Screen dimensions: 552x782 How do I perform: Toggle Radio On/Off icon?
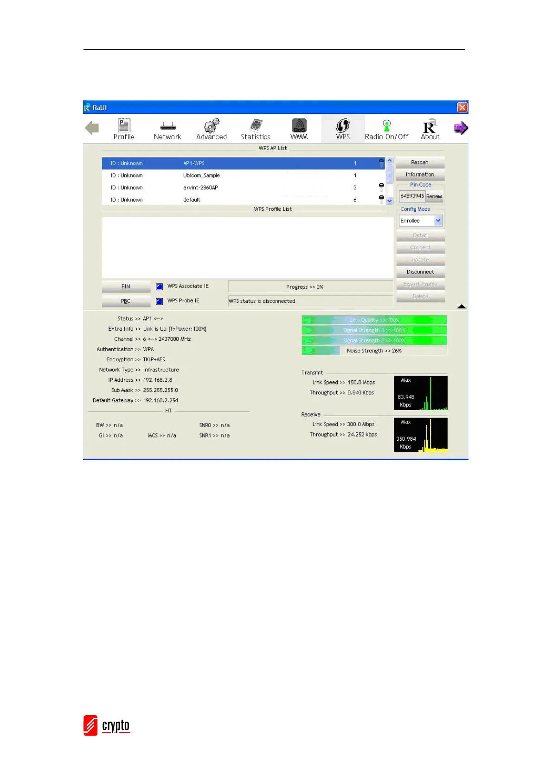[386, 129]
